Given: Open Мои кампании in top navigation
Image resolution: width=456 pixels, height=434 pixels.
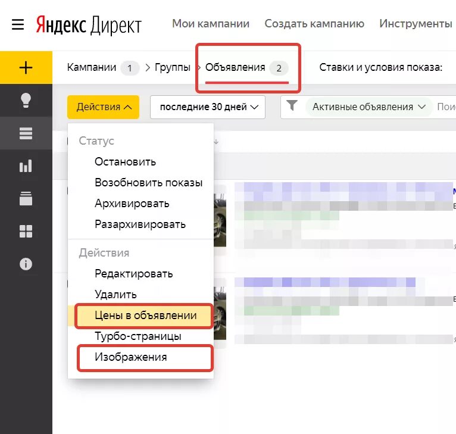Looking at the screenshot, I should coord(211,24).
